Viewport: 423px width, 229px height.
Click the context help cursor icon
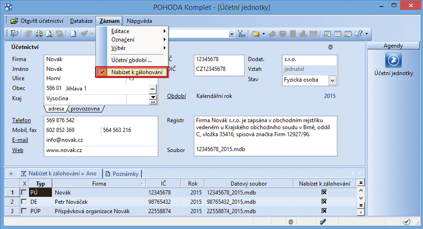359,34
